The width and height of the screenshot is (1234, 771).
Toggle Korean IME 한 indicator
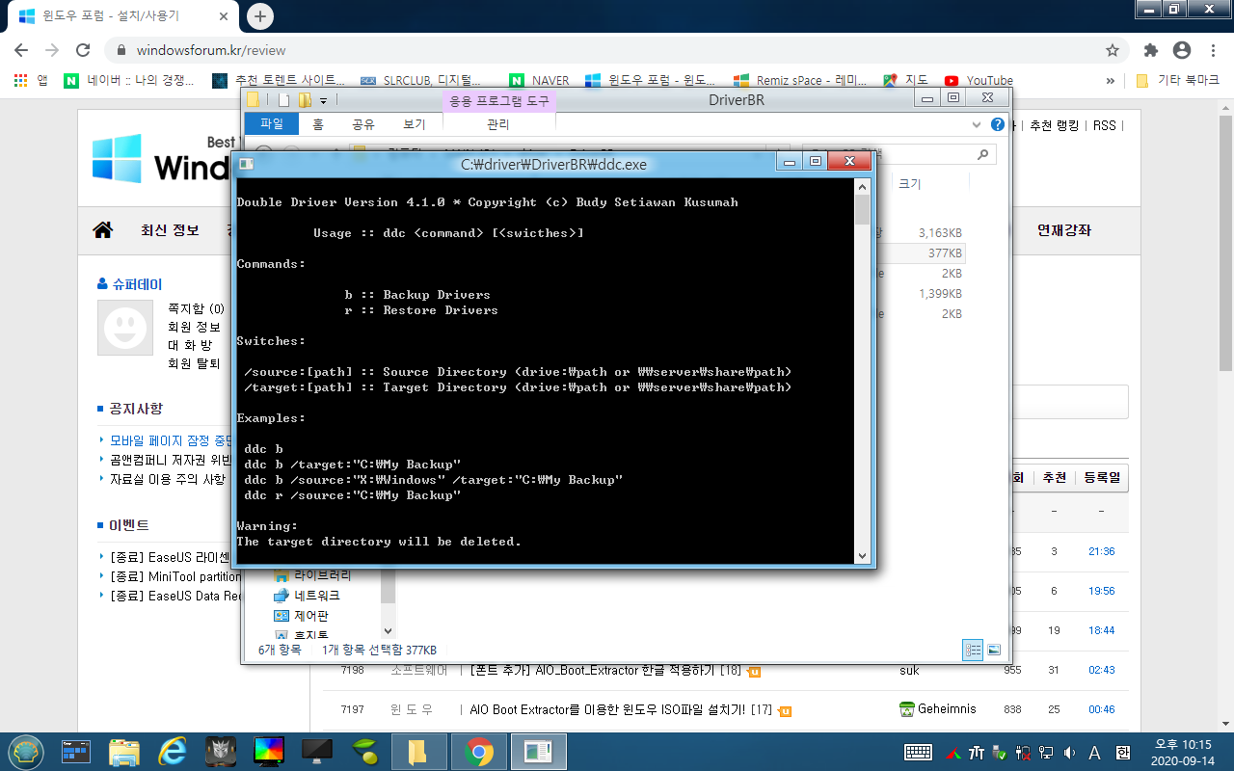pos(1123,752)
